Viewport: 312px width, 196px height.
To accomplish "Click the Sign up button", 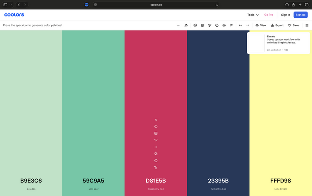I will pyautogui.click(x=300, y=15).
